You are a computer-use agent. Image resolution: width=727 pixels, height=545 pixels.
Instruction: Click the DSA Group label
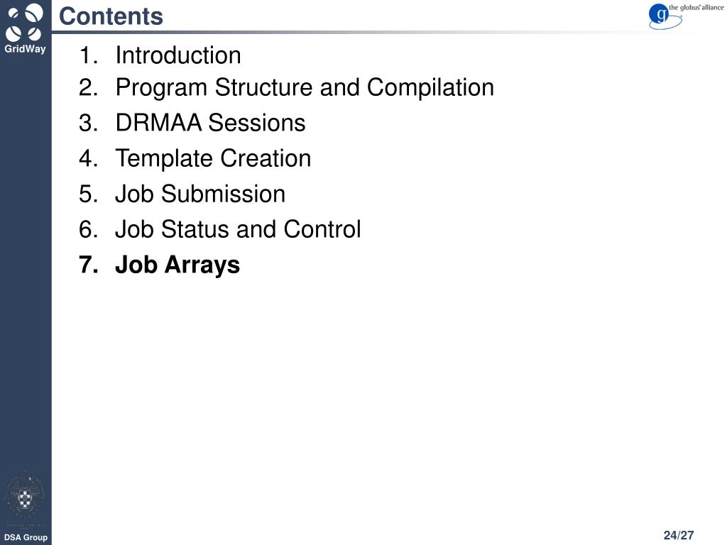[26, 537]
